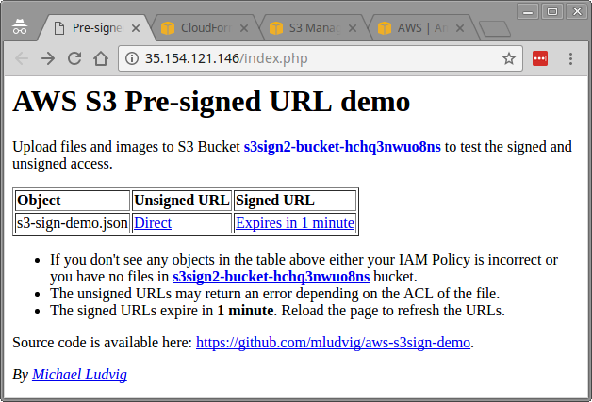Open the bucket link in the intro paragraph
Viewport: 592px width, 402px height.
tap(342, 147)
